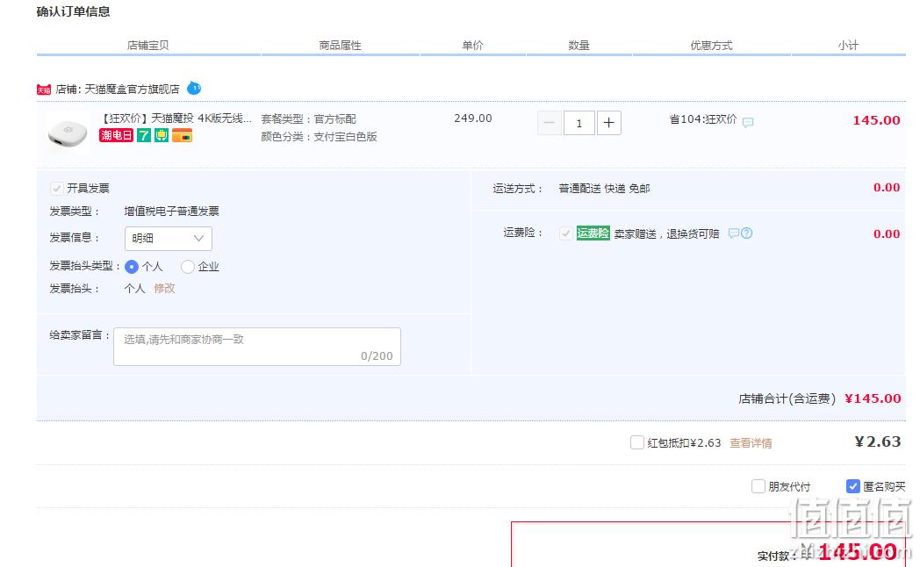Click the 套餐类型：官方标配 attribute text
Image resolution: width=920 pixels, height=567 pixels.
click(x=309, y=119)
